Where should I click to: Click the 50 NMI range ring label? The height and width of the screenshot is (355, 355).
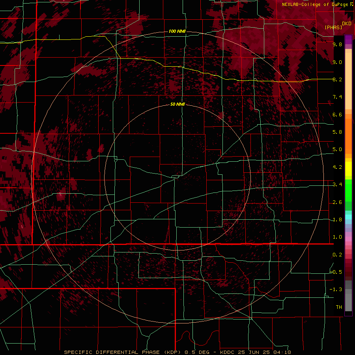177,104
